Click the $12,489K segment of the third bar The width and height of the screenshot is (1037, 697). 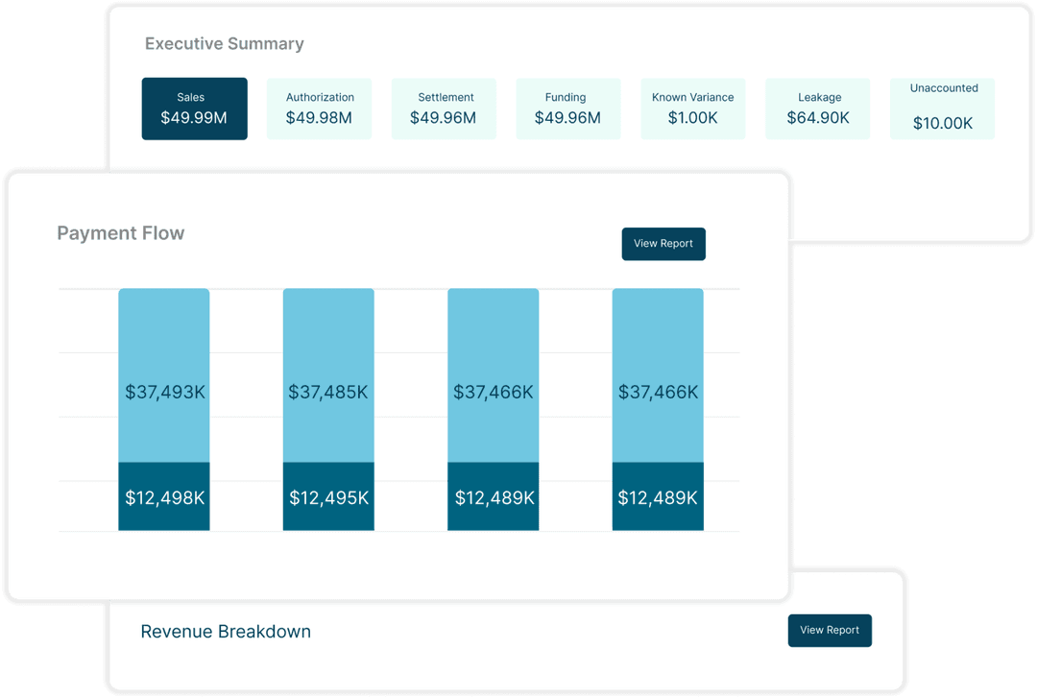(x=494, y=497)
